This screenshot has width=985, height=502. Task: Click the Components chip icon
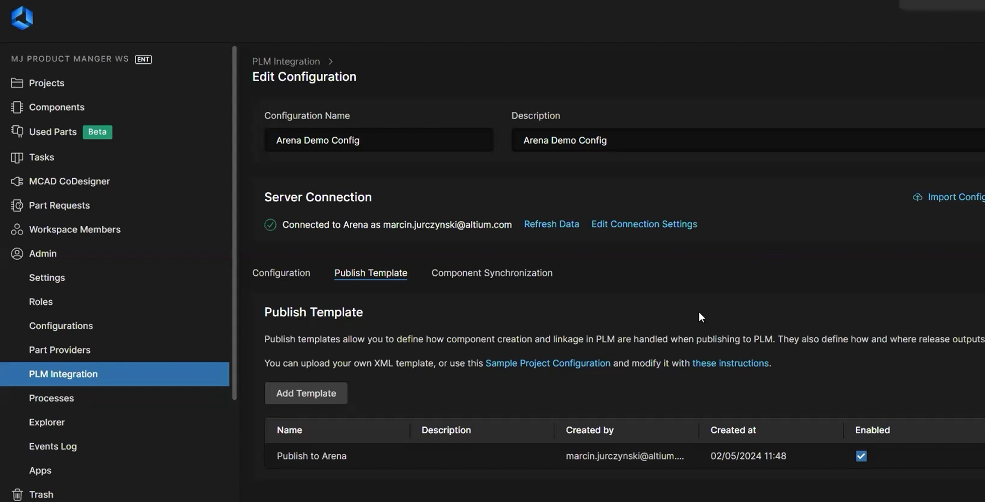tap(17, 107)
